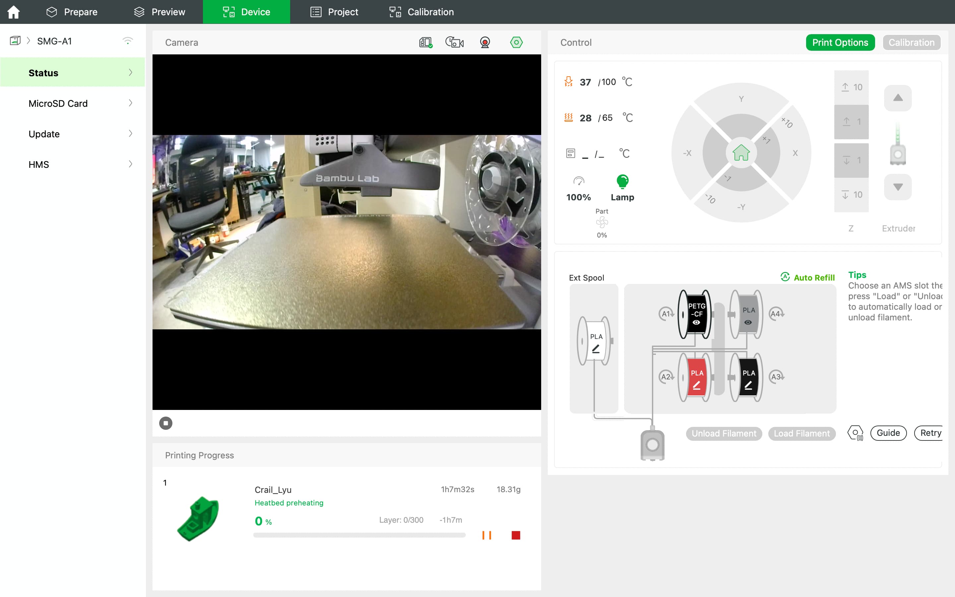Viewport: 955px width, 597px height.
Task: Extrude filament with down arrow
Action: click(898, 187)
